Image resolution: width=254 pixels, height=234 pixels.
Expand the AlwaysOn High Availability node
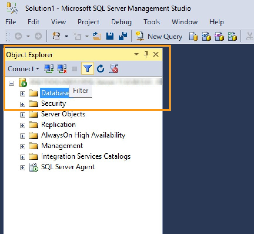coord(23,136)
